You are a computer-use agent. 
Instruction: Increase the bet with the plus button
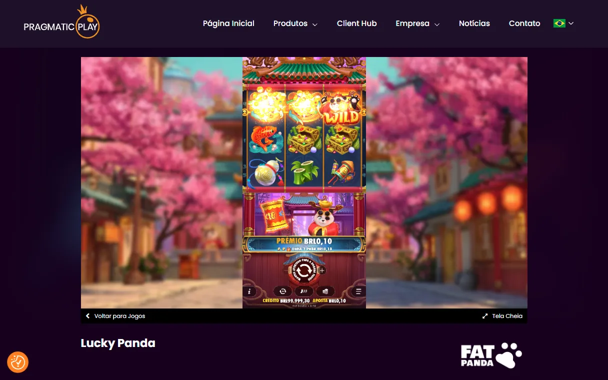[322, 270]
